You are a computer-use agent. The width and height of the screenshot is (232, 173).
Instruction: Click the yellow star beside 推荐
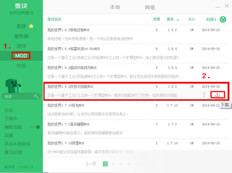pos(31,26)
